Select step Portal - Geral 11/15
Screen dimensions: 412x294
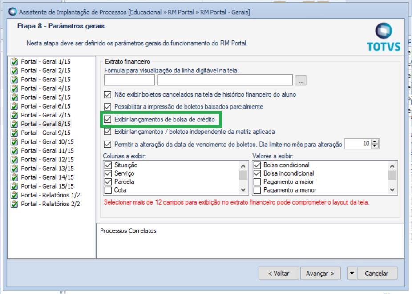coord(47,150)
